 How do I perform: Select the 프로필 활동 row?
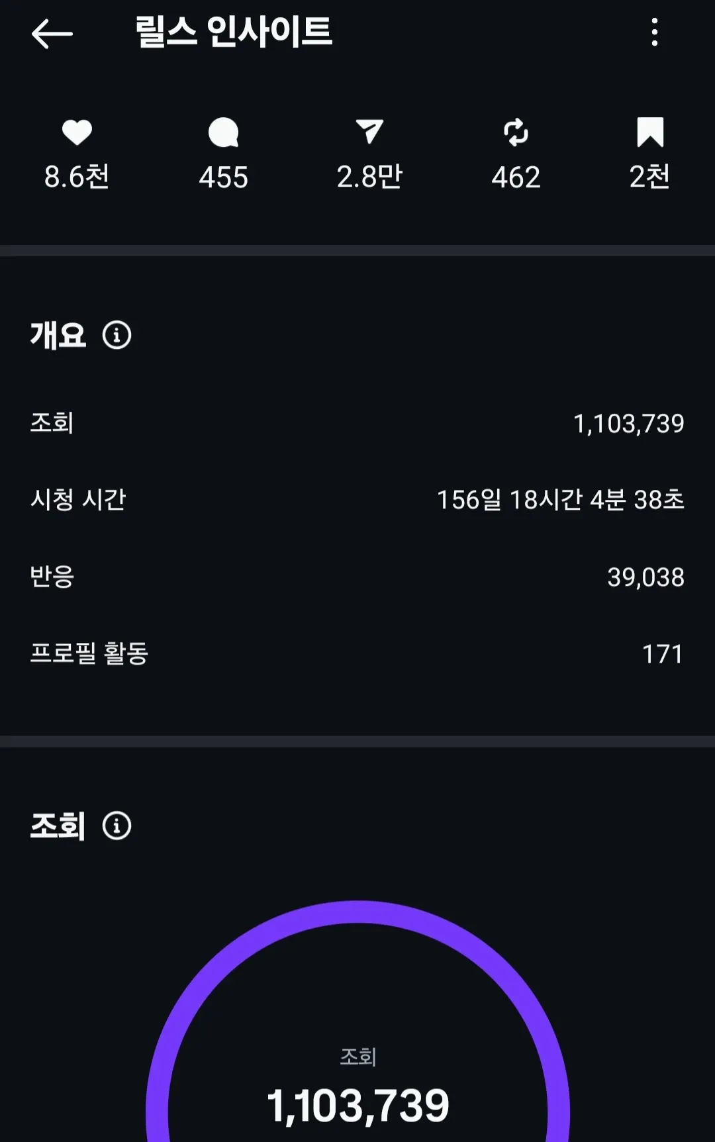point(358,653)
